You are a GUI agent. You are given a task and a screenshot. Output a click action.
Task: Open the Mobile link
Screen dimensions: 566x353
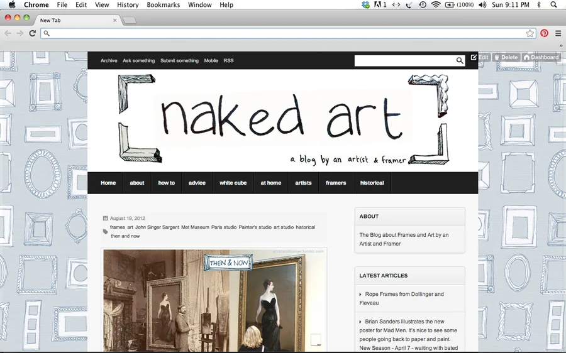(211, 60)
